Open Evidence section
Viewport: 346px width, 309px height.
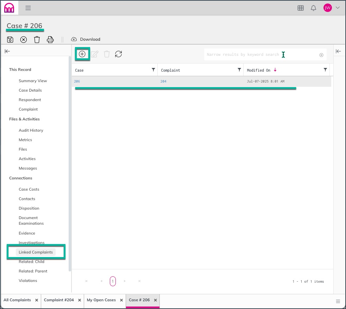(27, 233)
